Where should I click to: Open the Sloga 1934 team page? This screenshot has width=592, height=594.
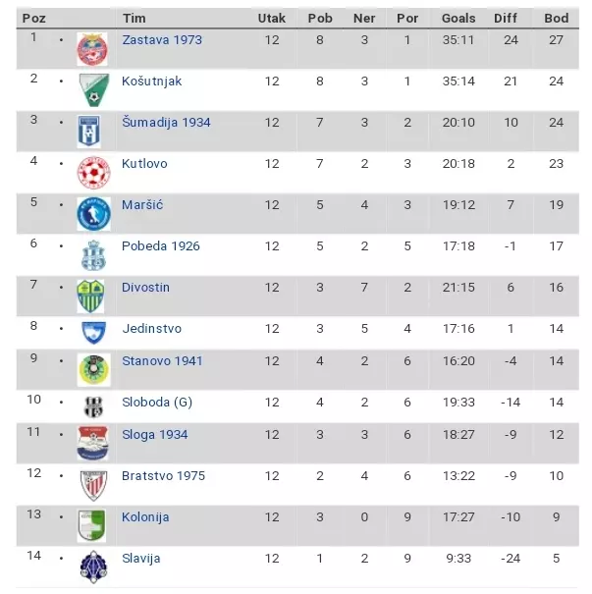point(154,435)
